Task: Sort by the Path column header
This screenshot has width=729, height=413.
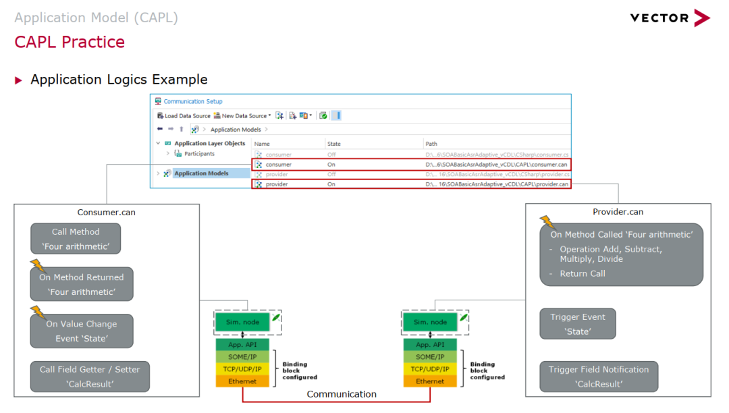Action: click(x=431, y=144)
